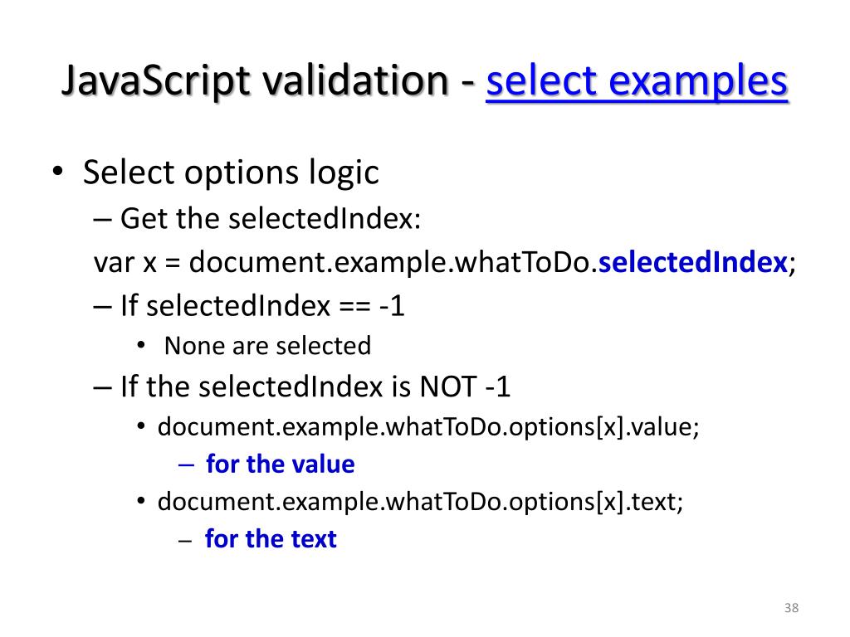The image size is (850, 637).
Task: Click the var x code line
Action: click(445, 263)
